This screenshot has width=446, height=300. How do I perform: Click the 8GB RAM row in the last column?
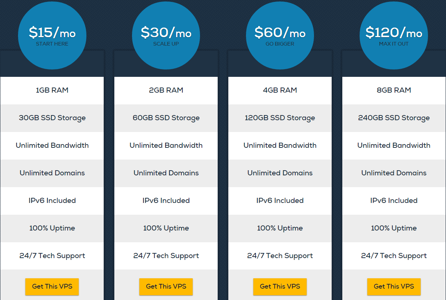pos(393,90)
